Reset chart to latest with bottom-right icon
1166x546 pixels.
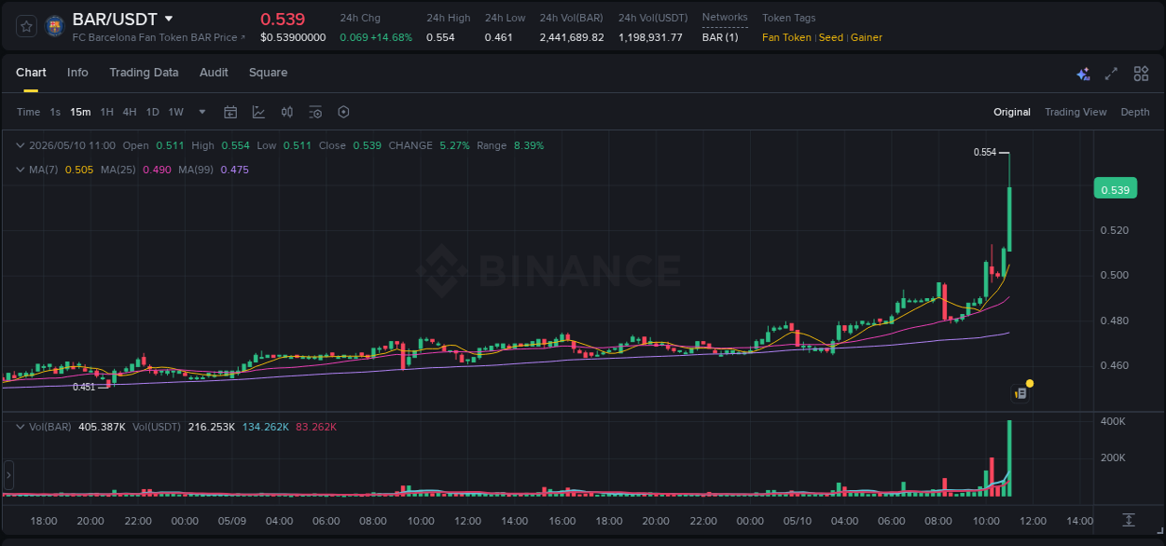click(1129, 519)
